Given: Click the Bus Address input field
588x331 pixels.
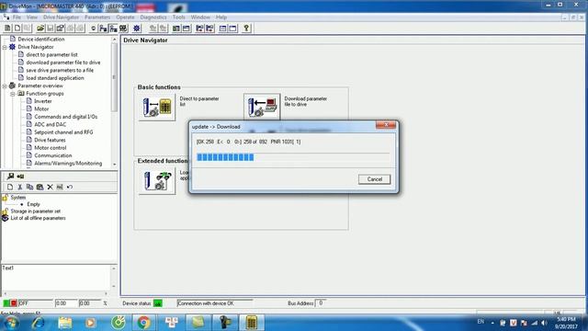Looking at the screenshot, I should click(x=321, y=303).
